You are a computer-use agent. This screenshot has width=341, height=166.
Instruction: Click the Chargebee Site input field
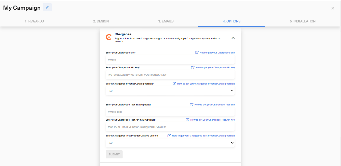(x=170, y=60)
